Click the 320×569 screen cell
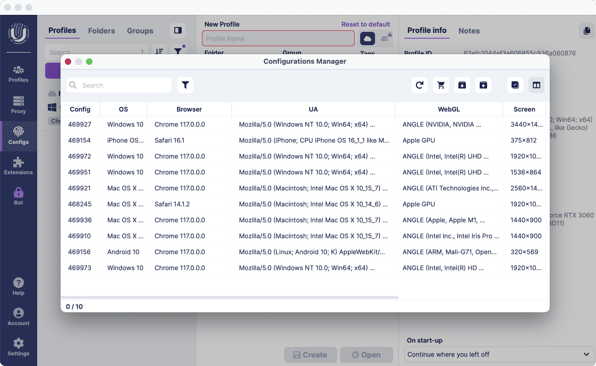The image size is (596, 366). coord(524,252)
